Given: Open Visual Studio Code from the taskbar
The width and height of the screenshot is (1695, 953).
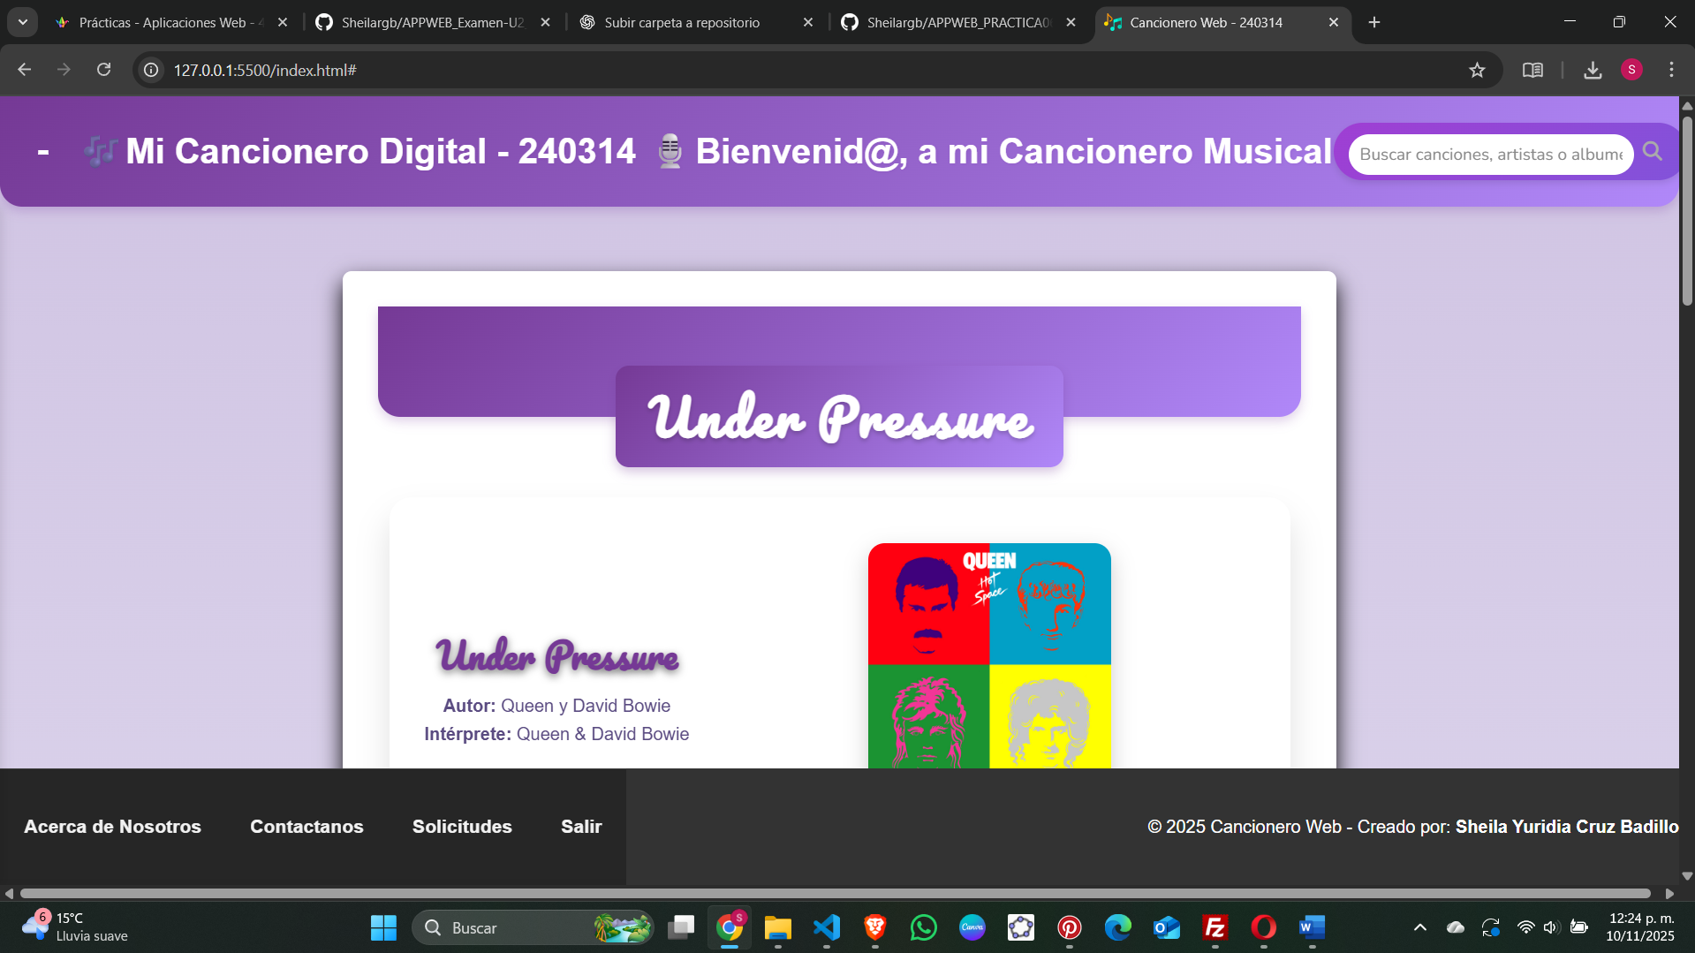Looking at the screenshot, I should (827, 927).
